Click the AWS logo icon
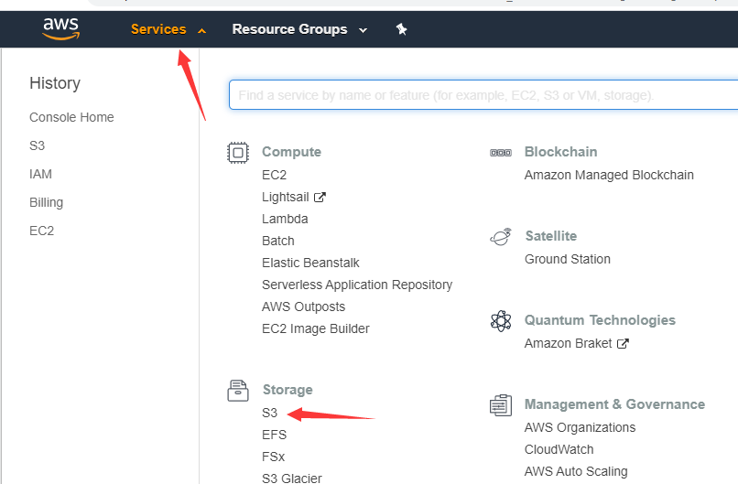 pos(60,29)
